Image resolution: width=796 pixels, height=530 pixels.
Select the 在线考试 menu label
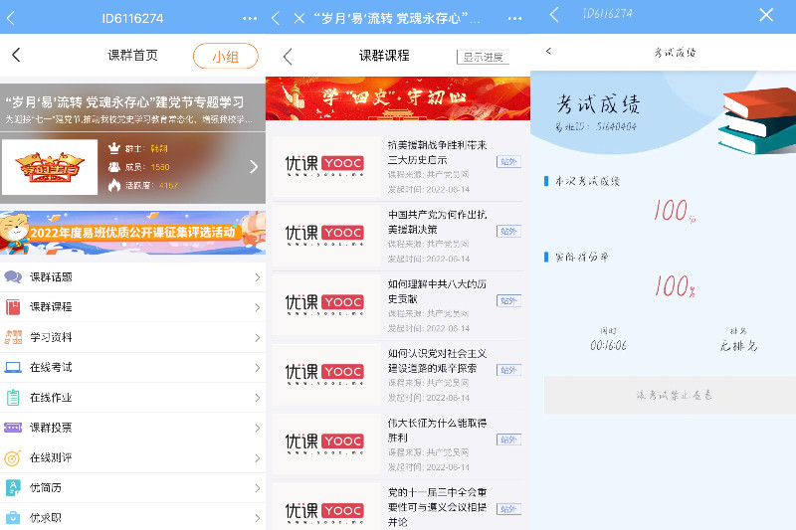click(x=51, y=367)
